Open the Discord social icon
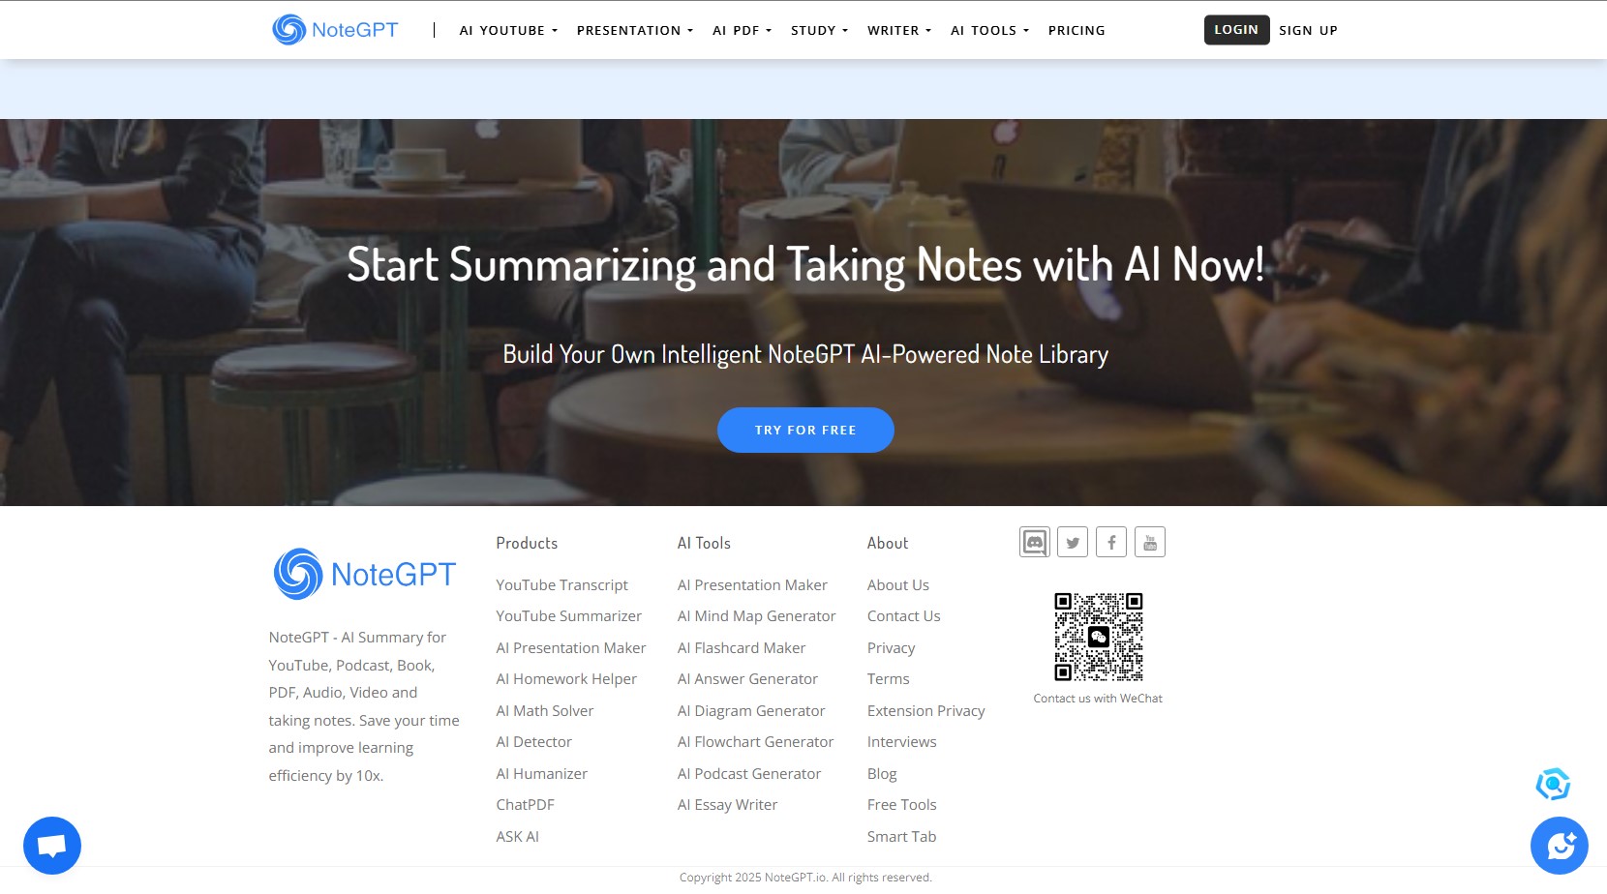The width and height of the screenshot is (1607, 894). (x=1035, y=542)
